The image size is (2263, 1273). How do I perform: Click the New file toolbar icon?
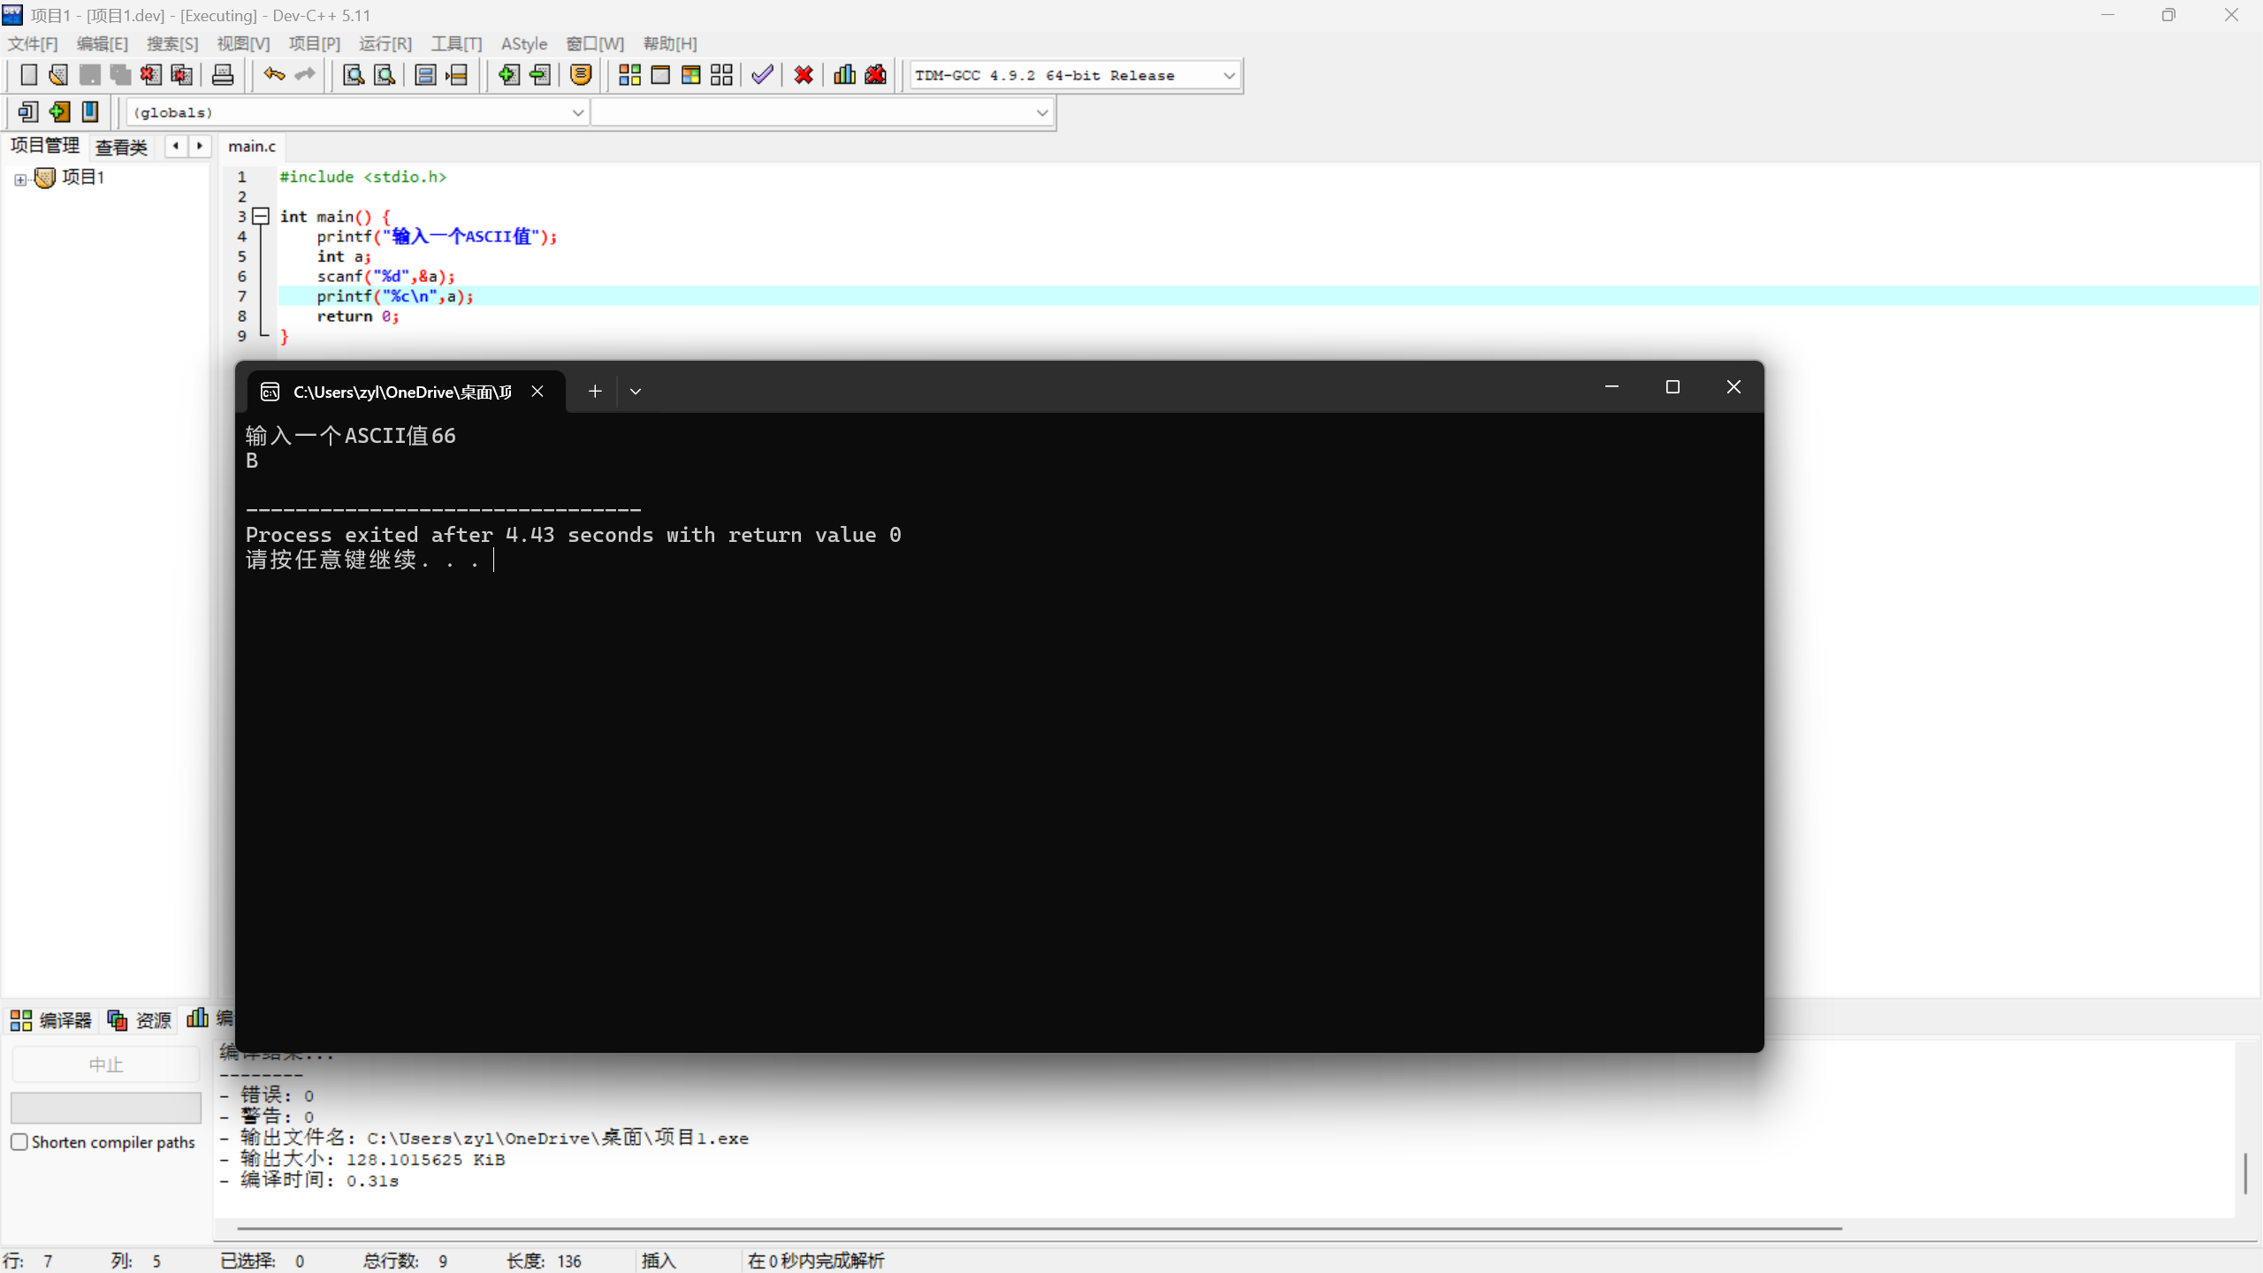(28, 75)
